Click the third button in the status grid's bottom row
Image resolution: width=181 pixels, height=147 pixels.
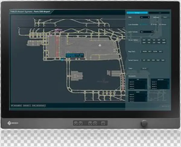[154, 43]
